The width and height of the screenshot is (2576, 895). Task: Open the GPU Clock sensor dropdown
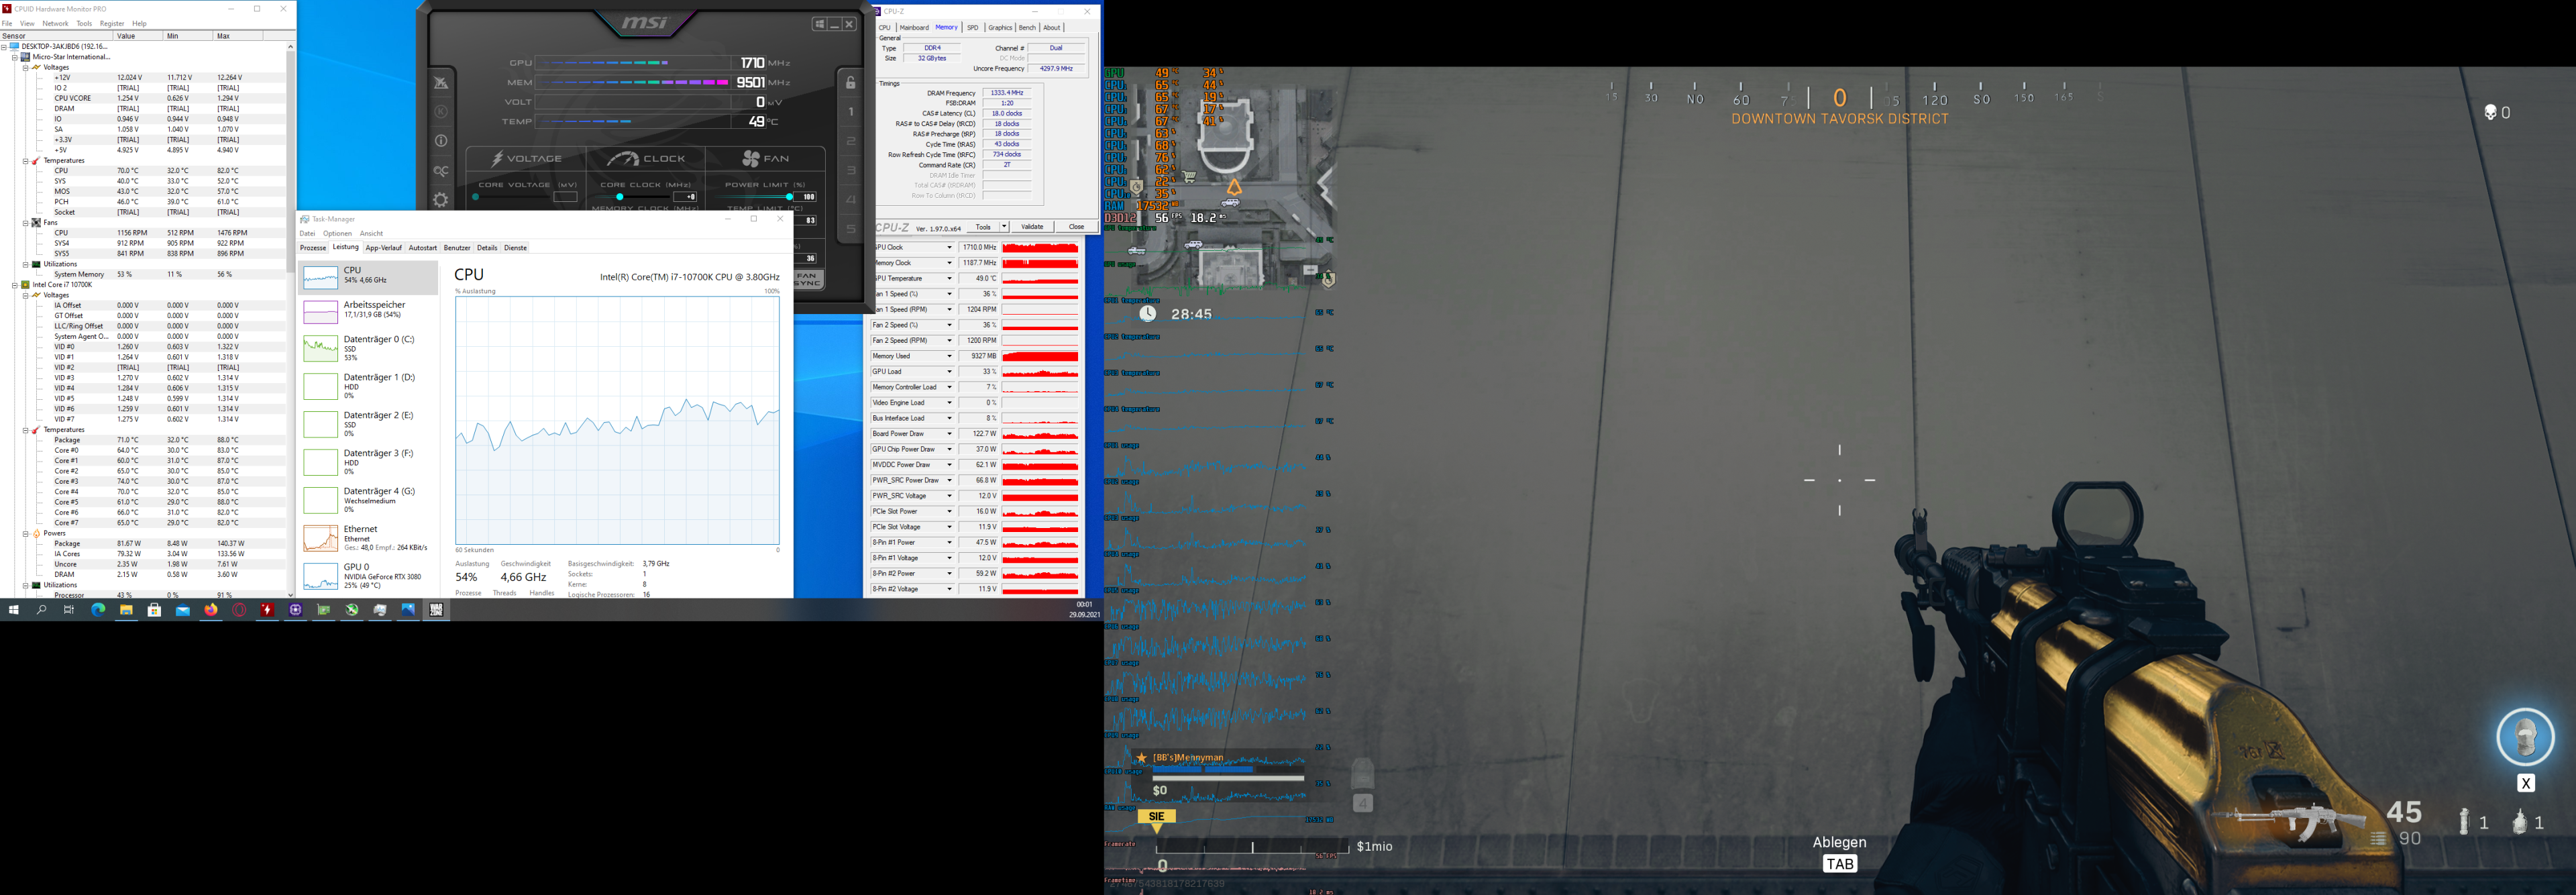tap(949, 248)
